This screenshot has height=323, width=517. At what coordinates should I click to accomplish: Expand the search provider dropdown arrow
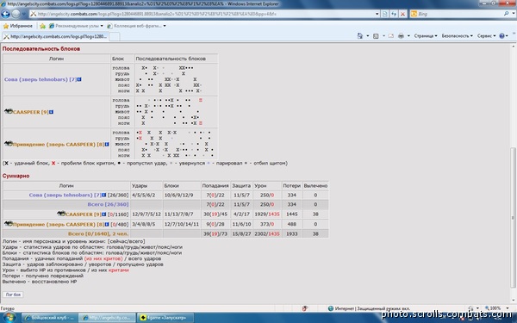tap(514, 14)
